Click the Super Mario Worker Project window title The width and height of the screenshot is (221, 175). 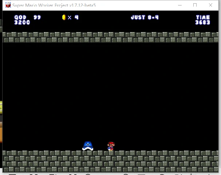point(54,5)
